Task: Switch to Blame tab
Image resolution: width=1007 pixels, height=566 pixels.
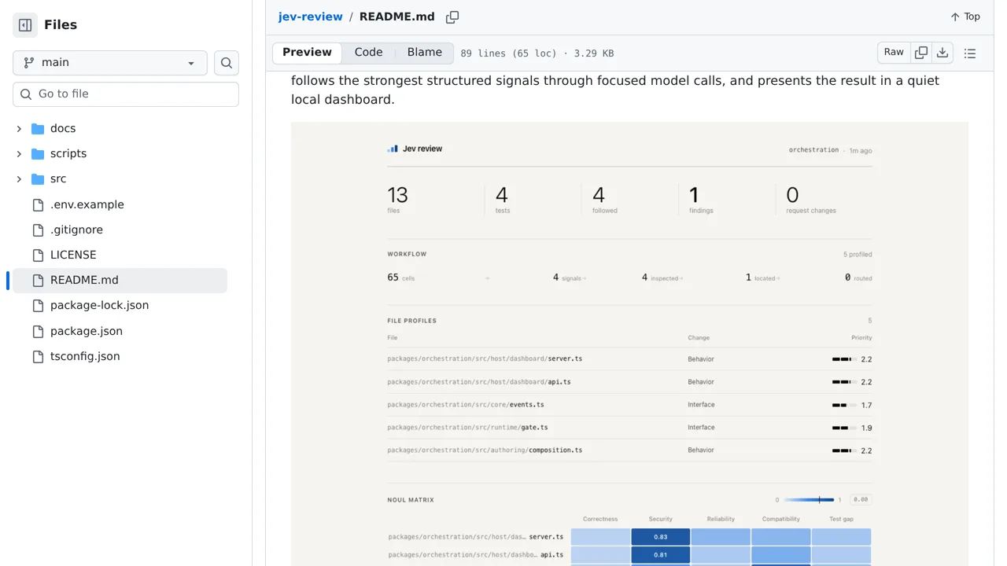Action: pyautogui.click(x=425, y=53)
